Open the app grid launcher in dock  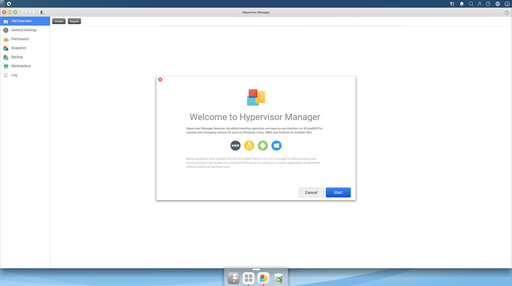[x=249, y=278]
